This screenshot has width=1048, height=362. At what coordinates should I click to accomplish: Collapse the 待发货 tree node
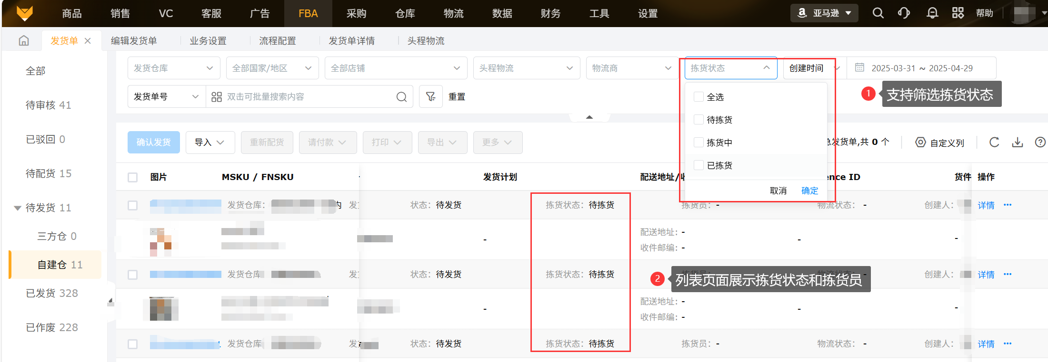pos(18,208)
